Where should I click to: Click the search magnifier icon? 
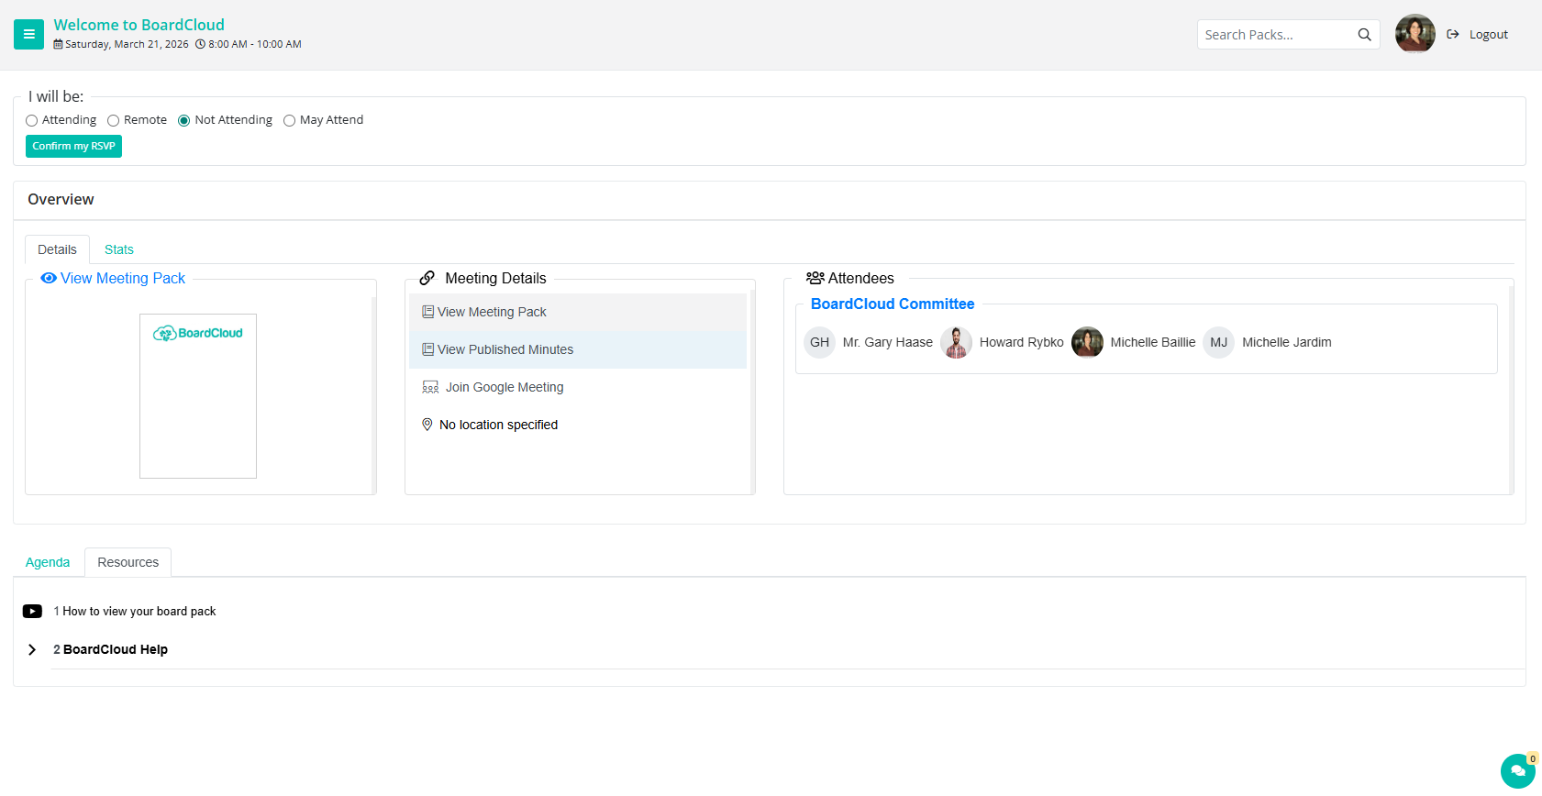click(x=1364, y=35)
